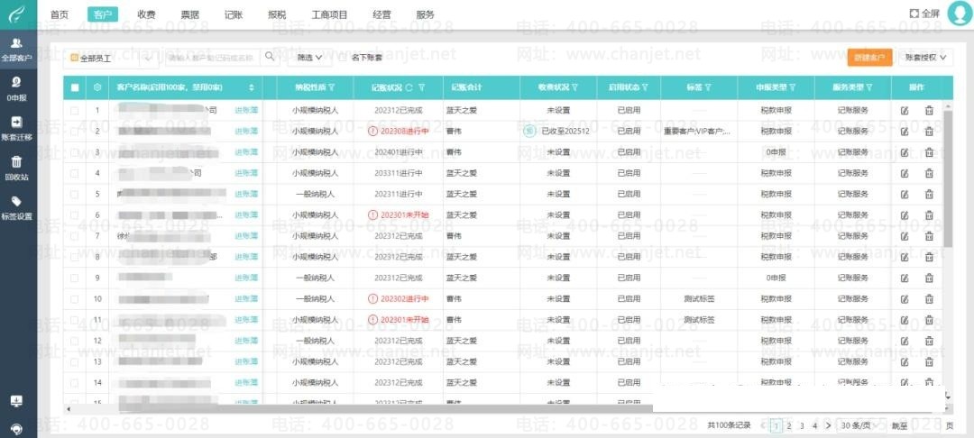Tick the checkbox for row 13
The height and width of the screenshot is (438, 974).
click(75, 361)
